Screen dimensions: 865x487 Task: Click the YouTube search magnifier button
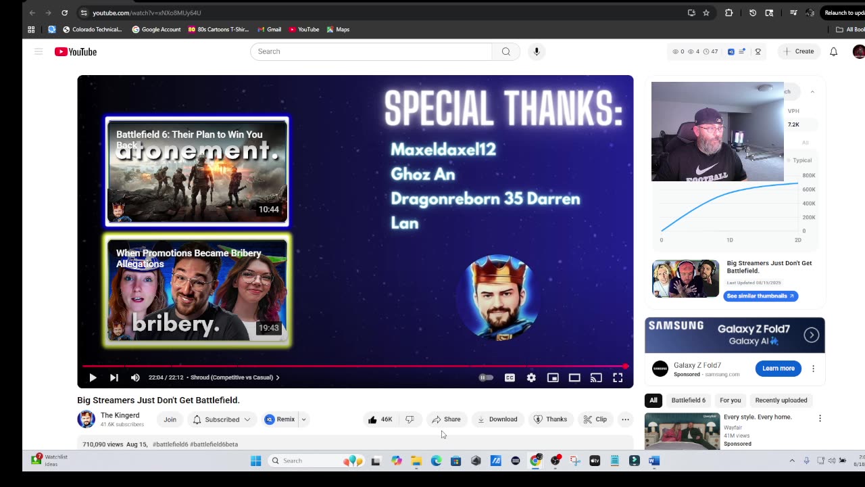tap(506, 51)
